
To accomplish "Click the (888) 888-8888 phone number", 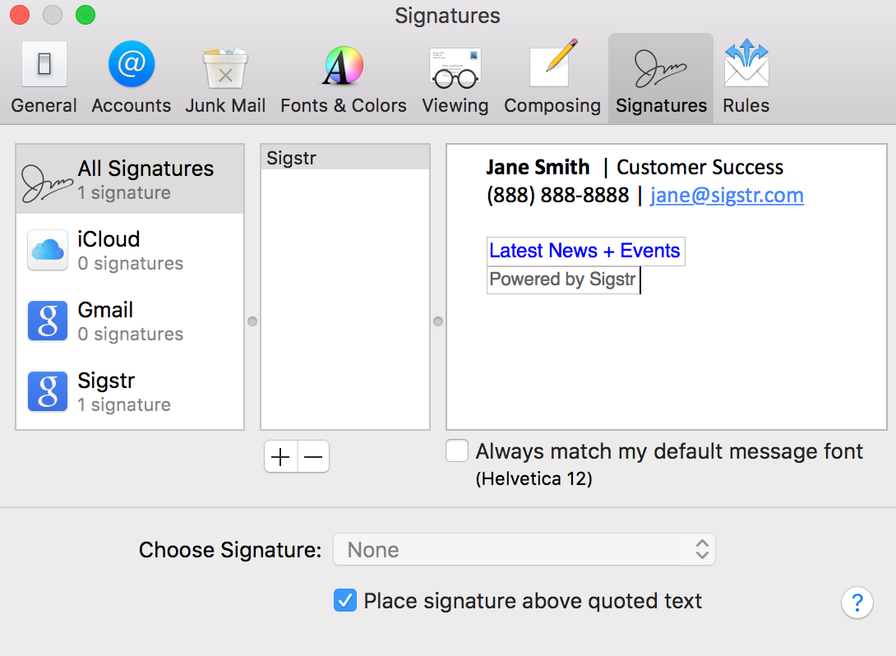I will [x=557, y=196].
